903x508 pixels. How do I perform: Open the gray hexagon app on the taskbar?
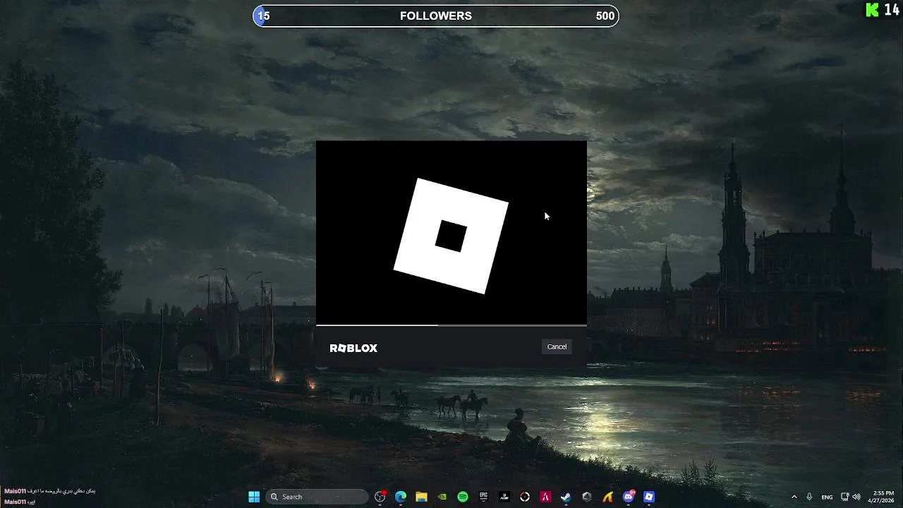[x=587, y=497]
